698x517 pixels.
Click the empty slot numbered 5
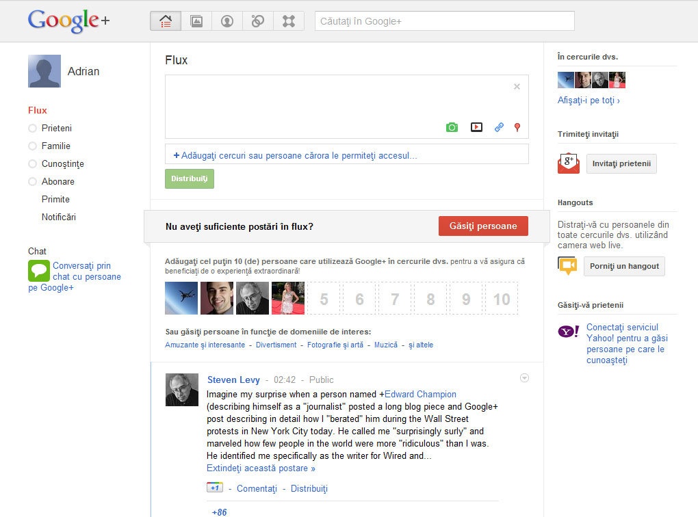coord(324,299)
